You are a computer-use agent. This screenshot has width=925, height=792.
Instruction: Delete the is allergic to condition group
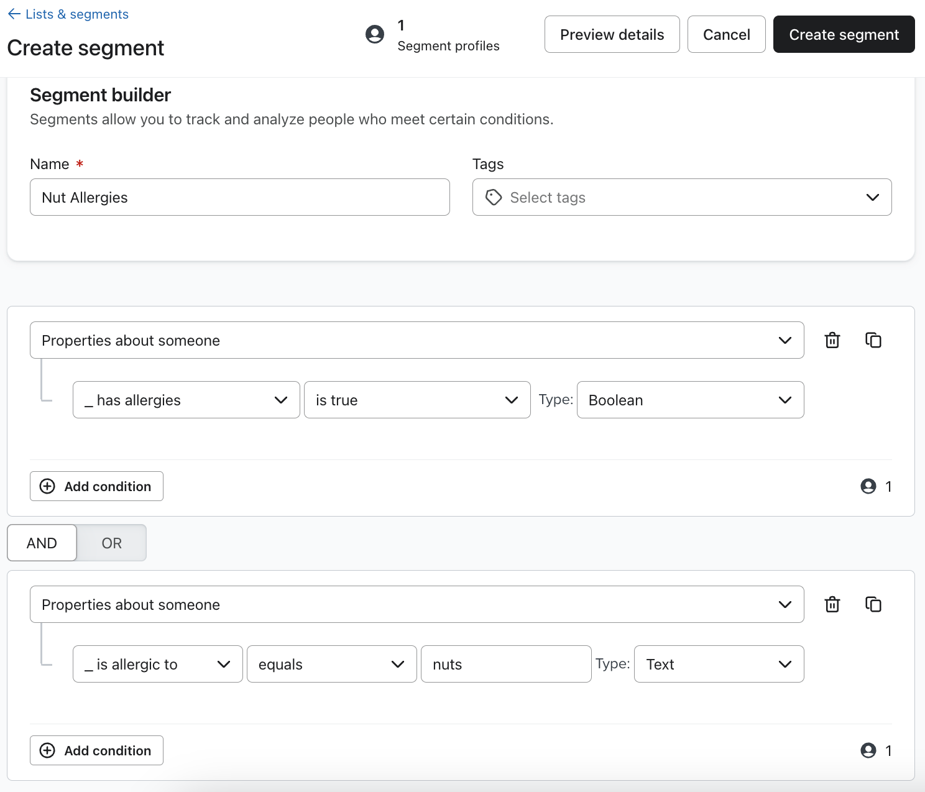[832, 604]
